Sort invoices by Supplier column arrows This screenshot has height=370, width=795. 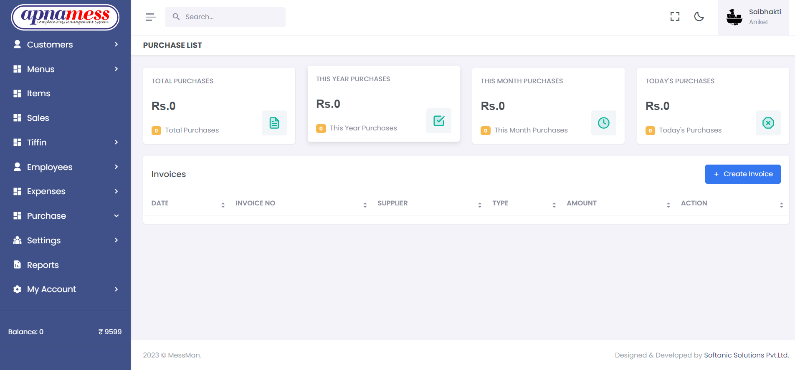click(480, 205)
